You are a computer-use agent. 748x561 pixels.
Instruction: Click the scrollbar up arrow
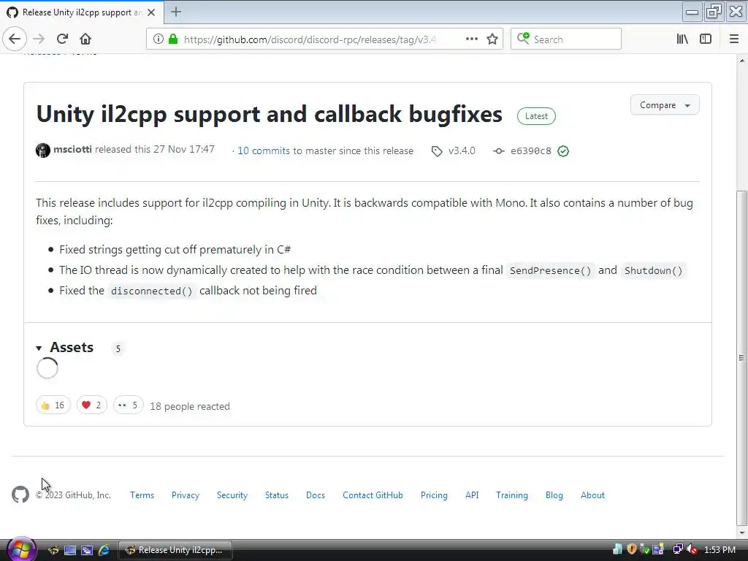tap(741, 61)
